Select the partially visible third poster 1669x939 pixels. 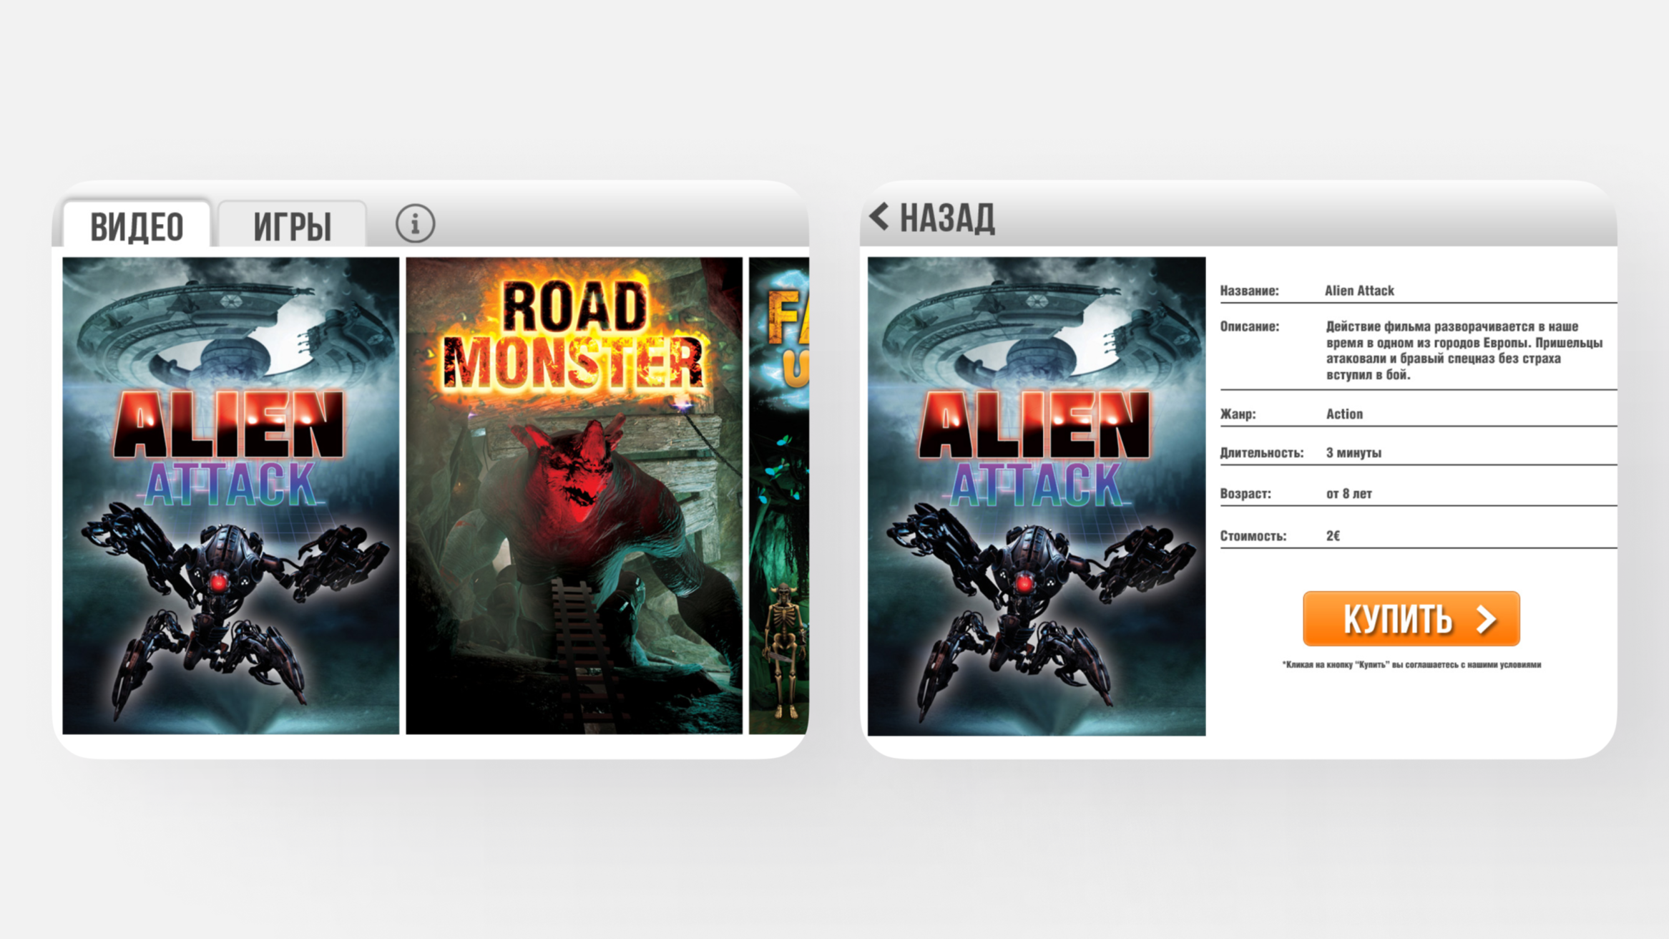[x=778, y=495]
